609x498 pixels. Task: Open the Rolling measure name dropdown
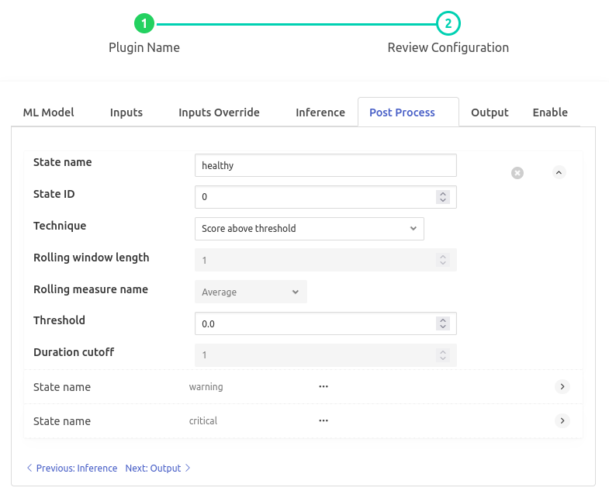[251, 292]
